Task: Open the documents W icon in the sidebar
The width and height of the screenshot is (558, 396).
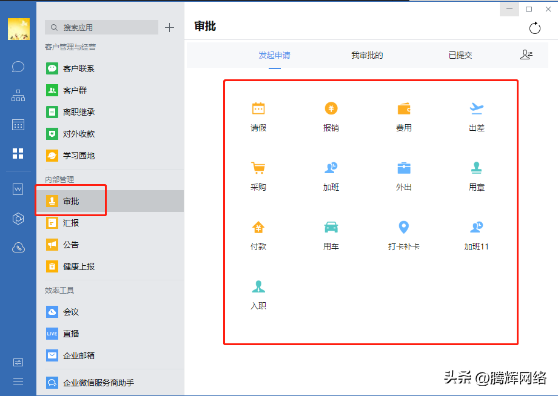Action: click(x=18, y=189)
